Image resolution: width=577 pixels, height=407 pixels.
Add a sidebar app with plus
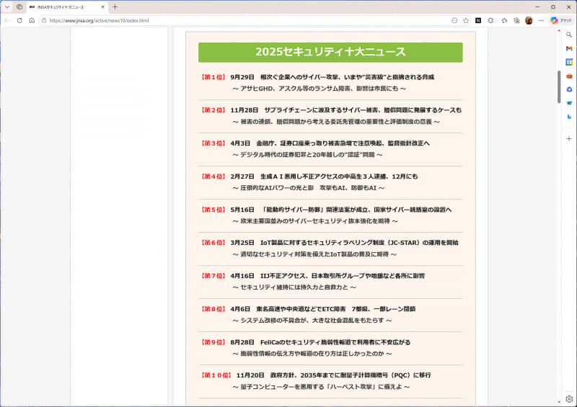pos(569,138)
